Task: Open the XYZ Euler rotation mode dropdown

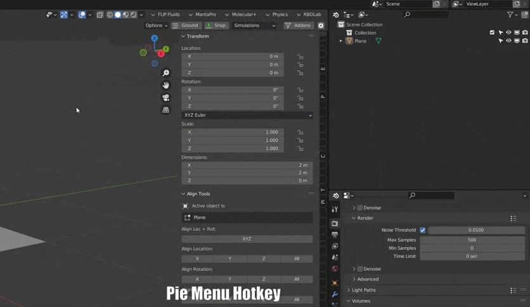Action: [x=247, y=115]
